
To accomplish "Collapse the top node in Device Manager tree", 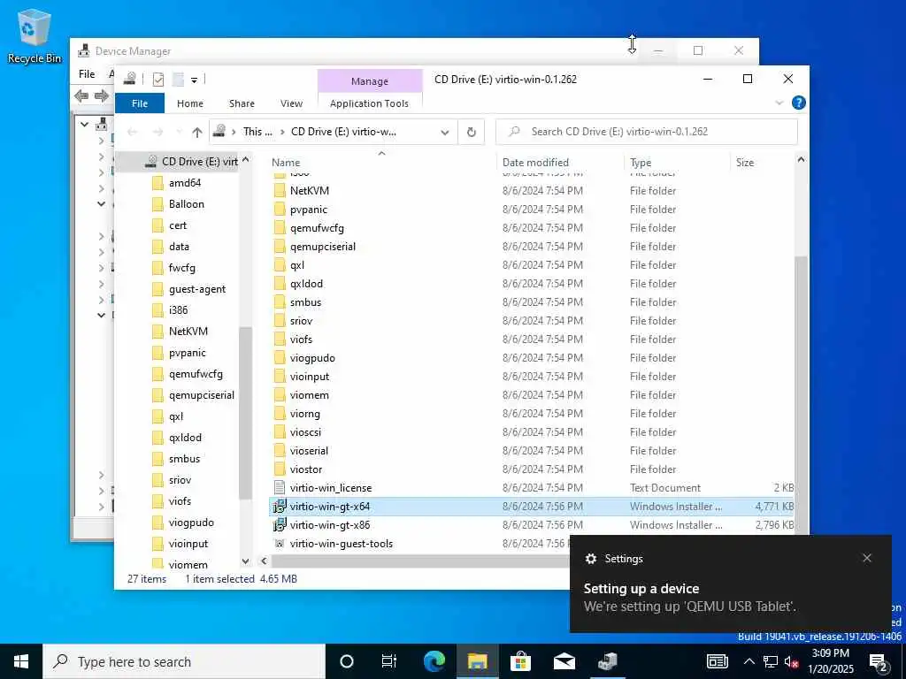I will click(84, 124).
